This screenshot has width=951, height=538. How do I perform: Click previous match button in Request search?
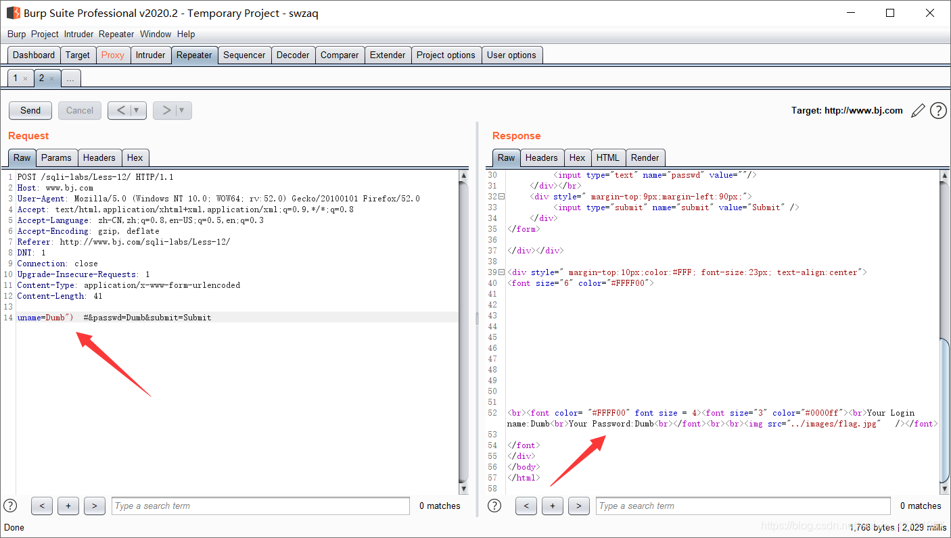coord(42,506)
